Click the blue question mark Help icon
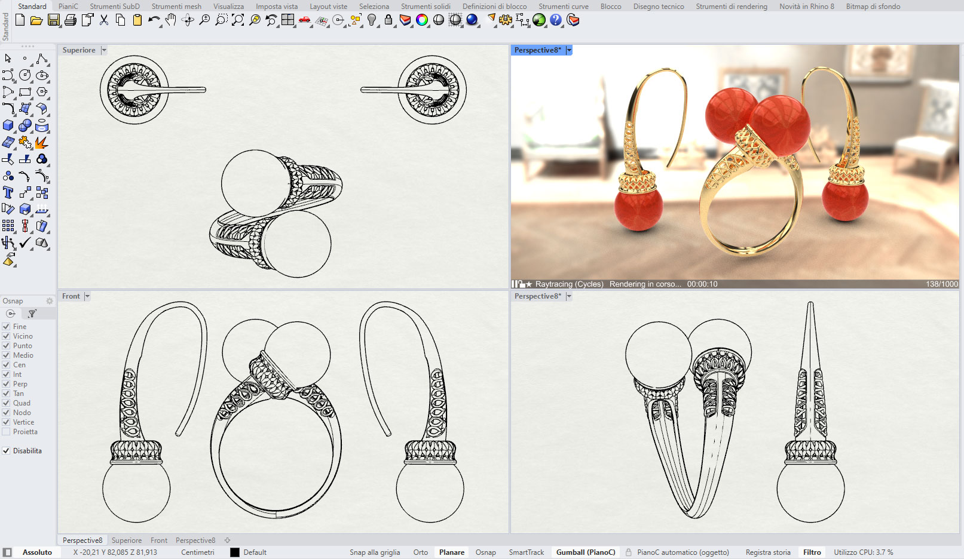This screenshot has height=559, width=964. (x=556, y=20)
